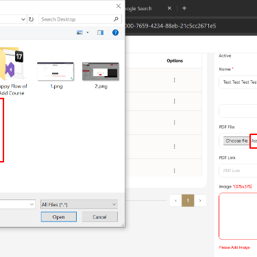Click the Options column header
Viewport: 257px width, 257px height.
coord(175,61)
